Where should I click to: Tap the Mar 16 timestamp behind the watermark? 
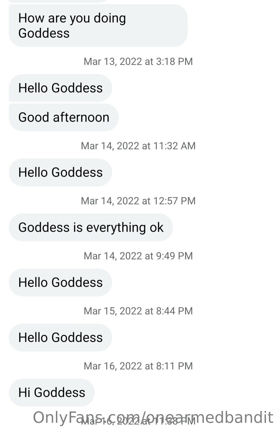tap(138, 421)
